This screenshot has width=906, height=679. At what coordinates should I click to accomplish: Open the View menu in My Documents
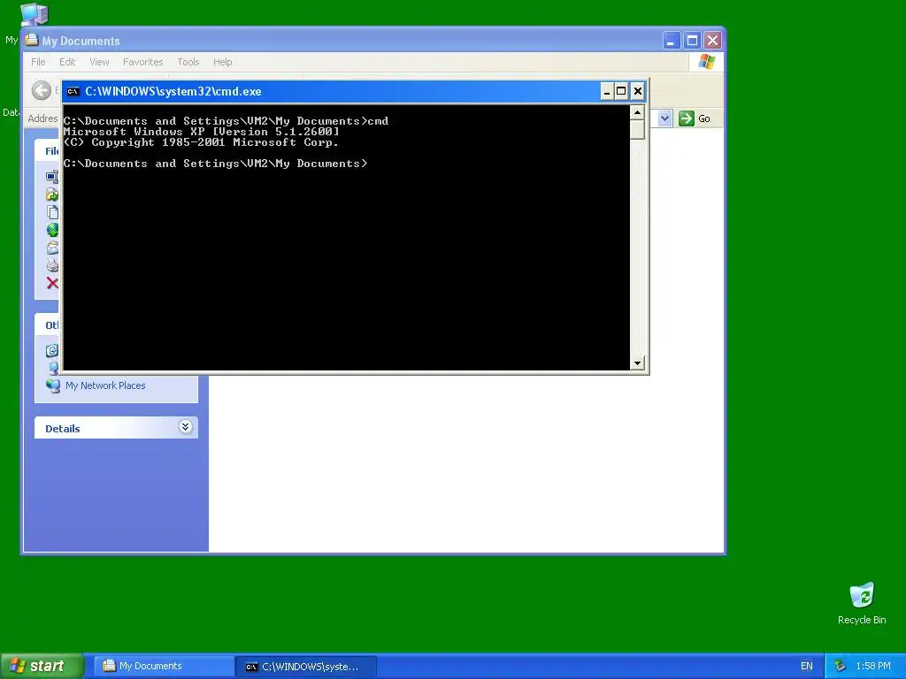click(99, 62)
